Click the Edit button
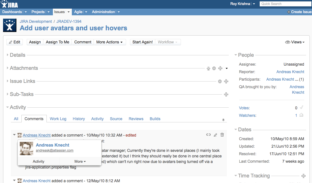 (x=14, y=42)
